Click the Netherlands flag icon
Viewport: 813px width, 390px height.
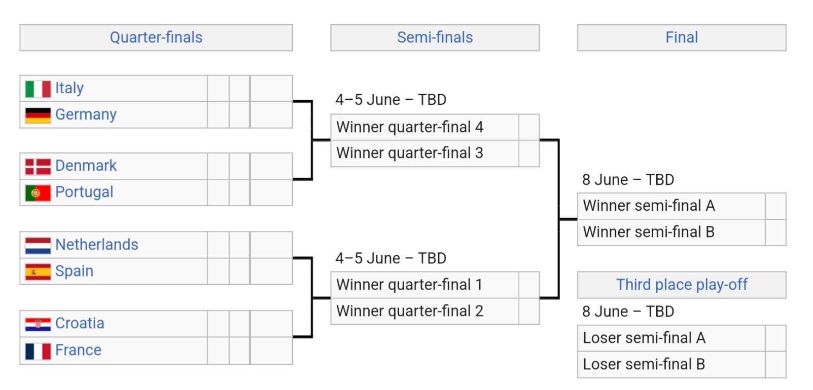(38, 245)
